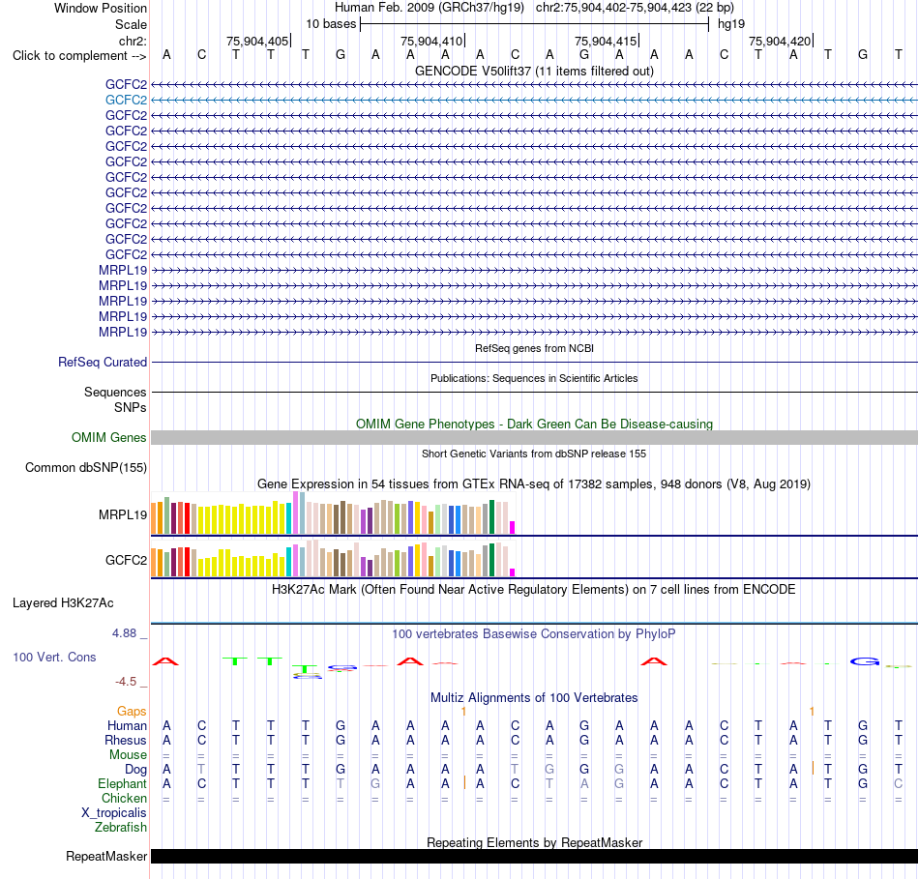919x879 pixels.
Task: Click the 'Mouse' alignment row label
Action: point(128,755)
